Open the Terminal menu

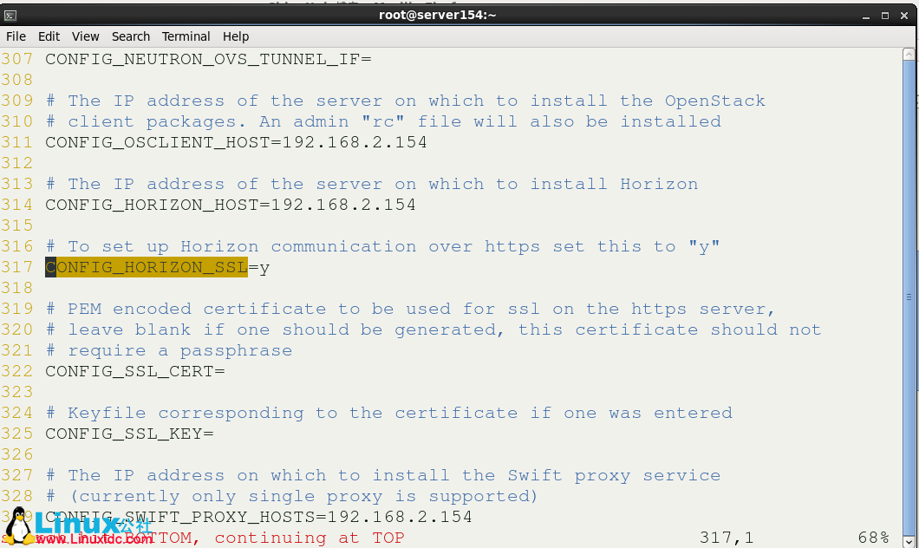point(186,36)
